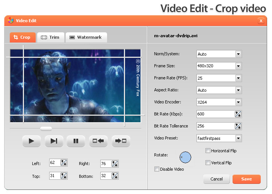This screenshot has height=194, width=272.
Task: Click the app logo in the title bar
Action: click(11, 20)
